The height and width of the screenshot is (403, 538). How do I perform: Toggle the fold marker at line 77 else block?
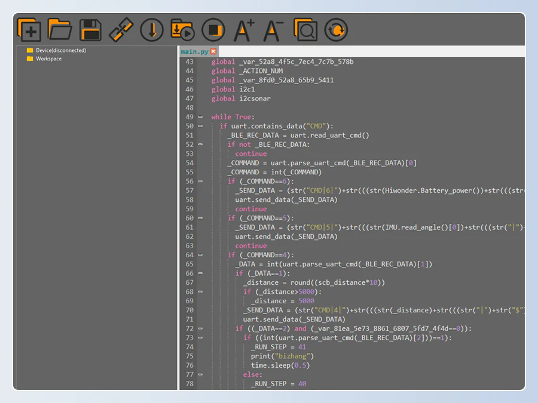(200, 374)
